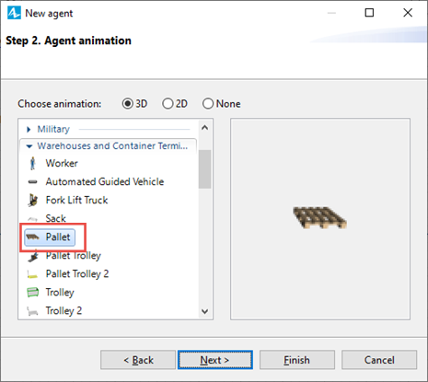Select the green Trolley icon
Image resolution: width=428 pixels, height=382 pixels.
coord(33,293)
